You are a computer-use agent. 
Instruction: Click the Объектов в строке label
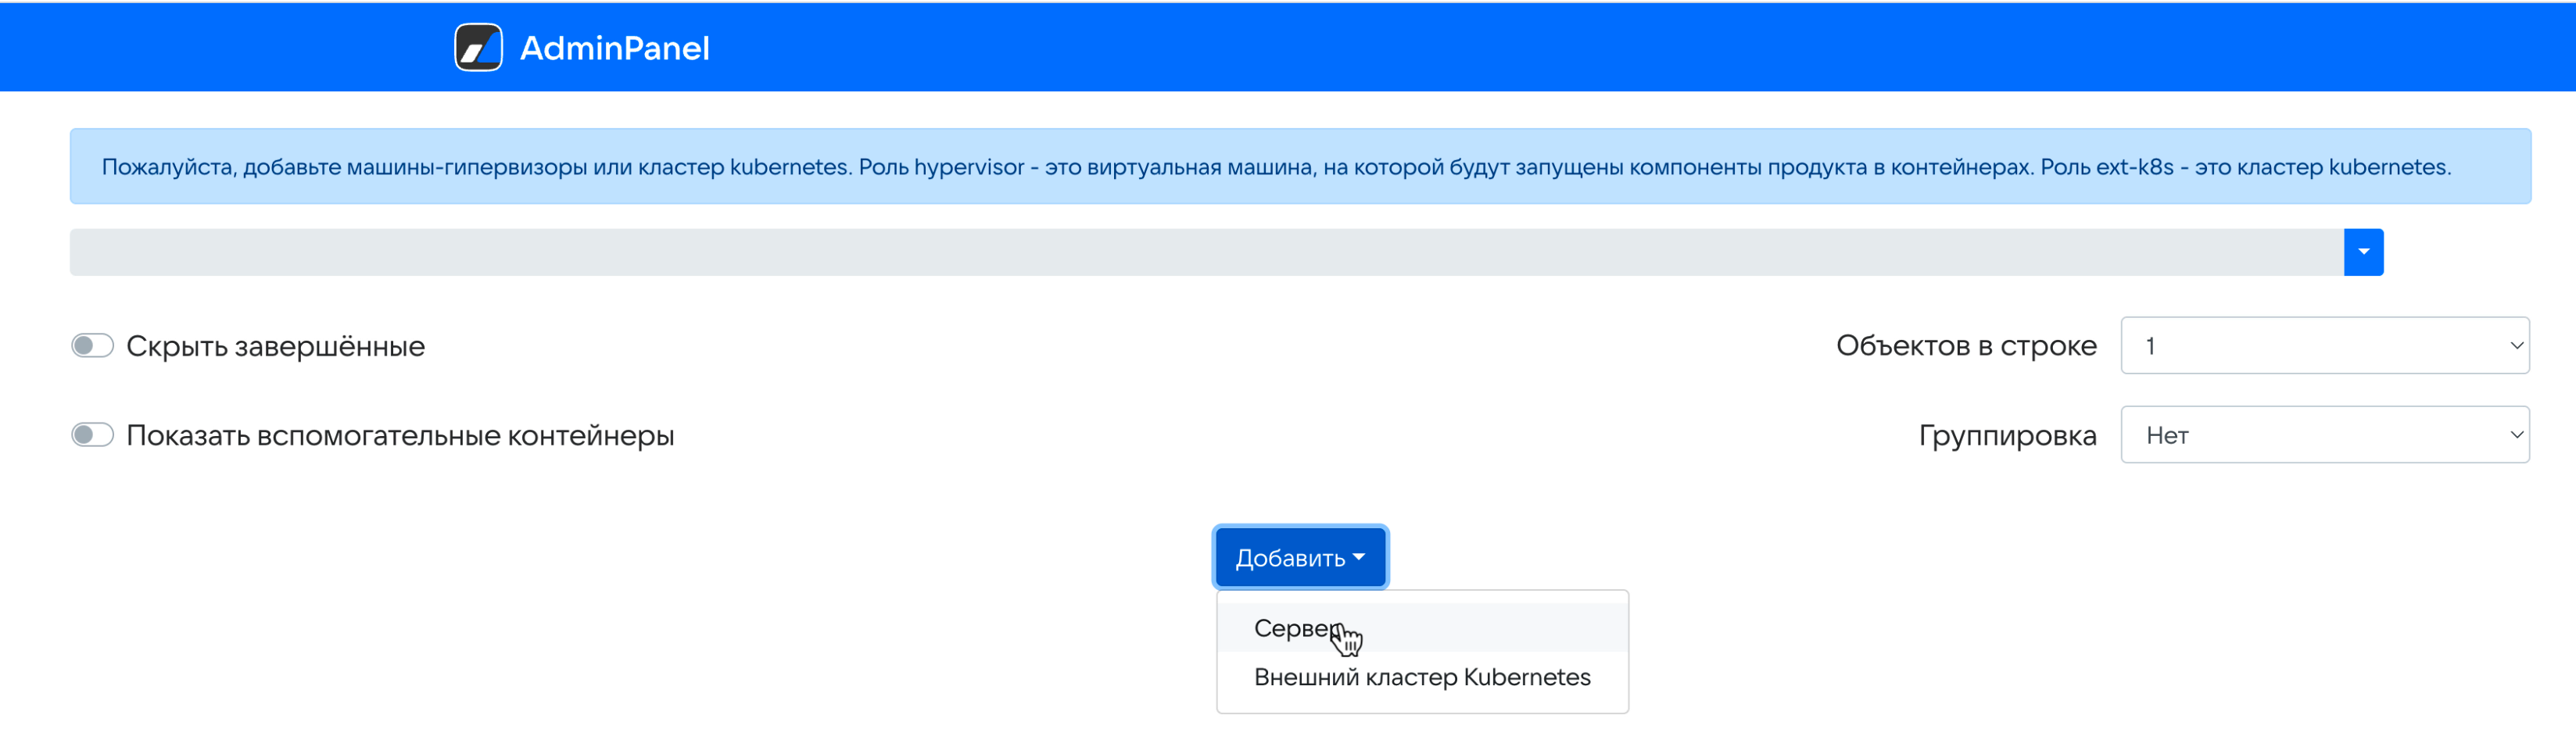click(x=1965, y=346)
